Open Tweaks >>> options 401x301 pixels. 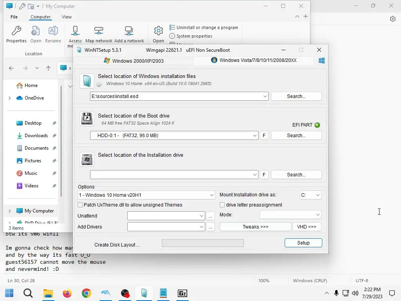[255, 227]
